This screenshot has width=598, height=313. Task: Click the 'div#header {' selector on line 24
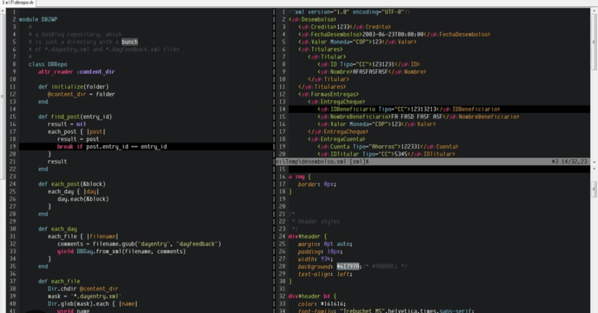[x=308, y=237]
